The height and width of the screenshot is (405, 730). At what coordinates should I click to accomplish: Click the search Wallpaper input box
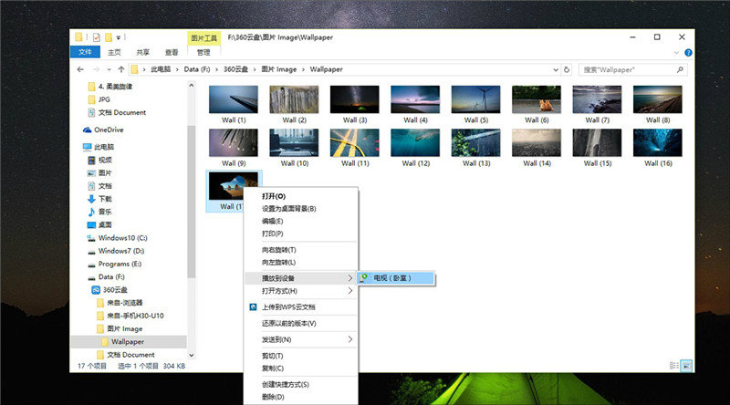[630, 69]
